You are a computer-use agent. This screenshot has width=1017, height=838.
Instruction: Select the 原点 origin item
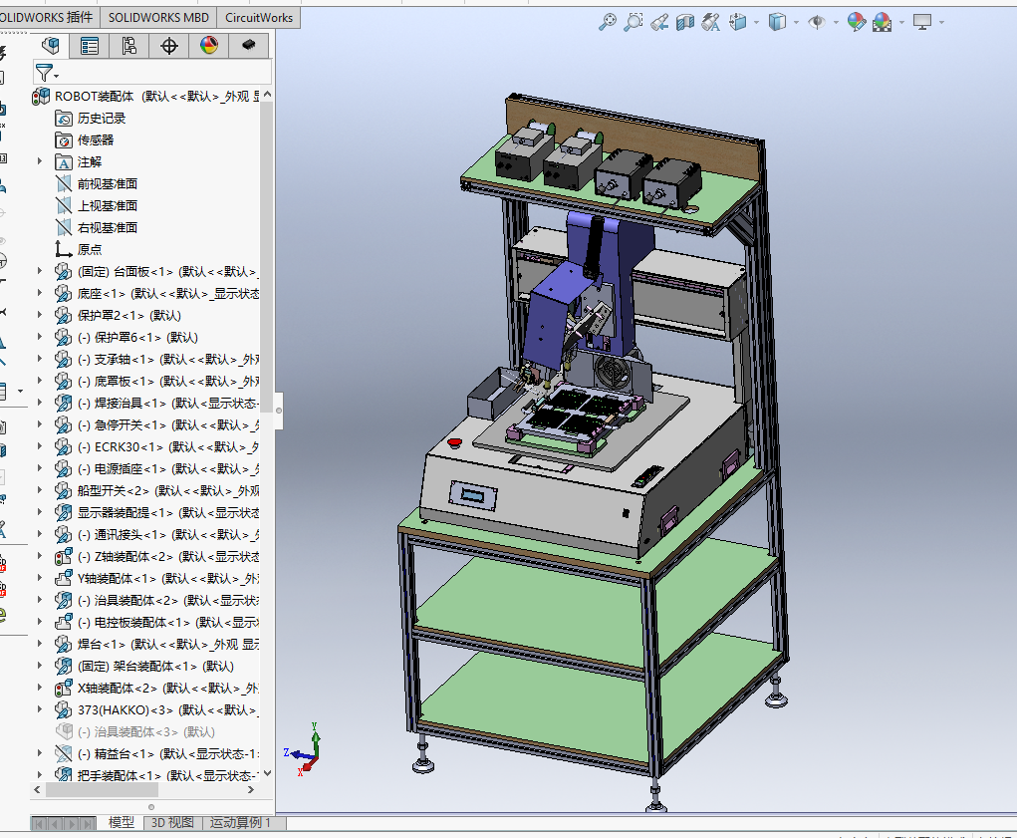[x=90, y=250]
